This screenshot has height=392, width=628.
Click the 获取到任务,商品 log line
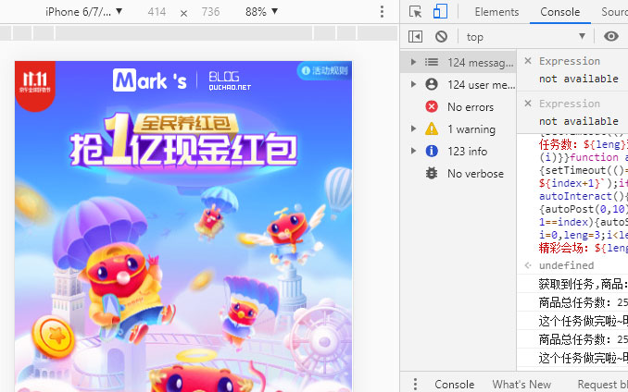pyautogui.click(x=583, y=284)
